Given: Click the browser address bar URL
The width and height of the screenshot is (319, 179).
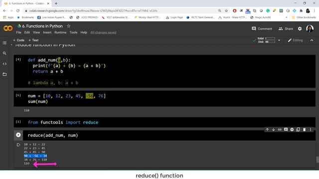Looking at the screenshot, I should pos(93,11).
